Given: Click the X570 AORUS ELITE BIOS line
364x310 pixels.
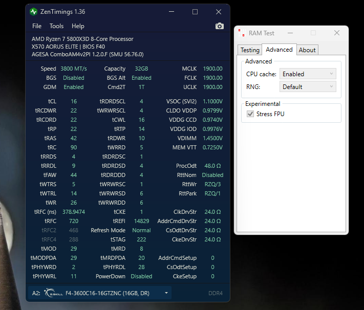Looking at the screenshot, I should pyautogui.click(x=68, y=47).
